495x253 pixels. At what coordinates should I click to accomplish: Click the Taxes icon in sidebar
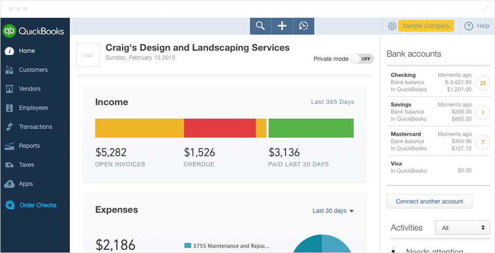click(10, 165)
